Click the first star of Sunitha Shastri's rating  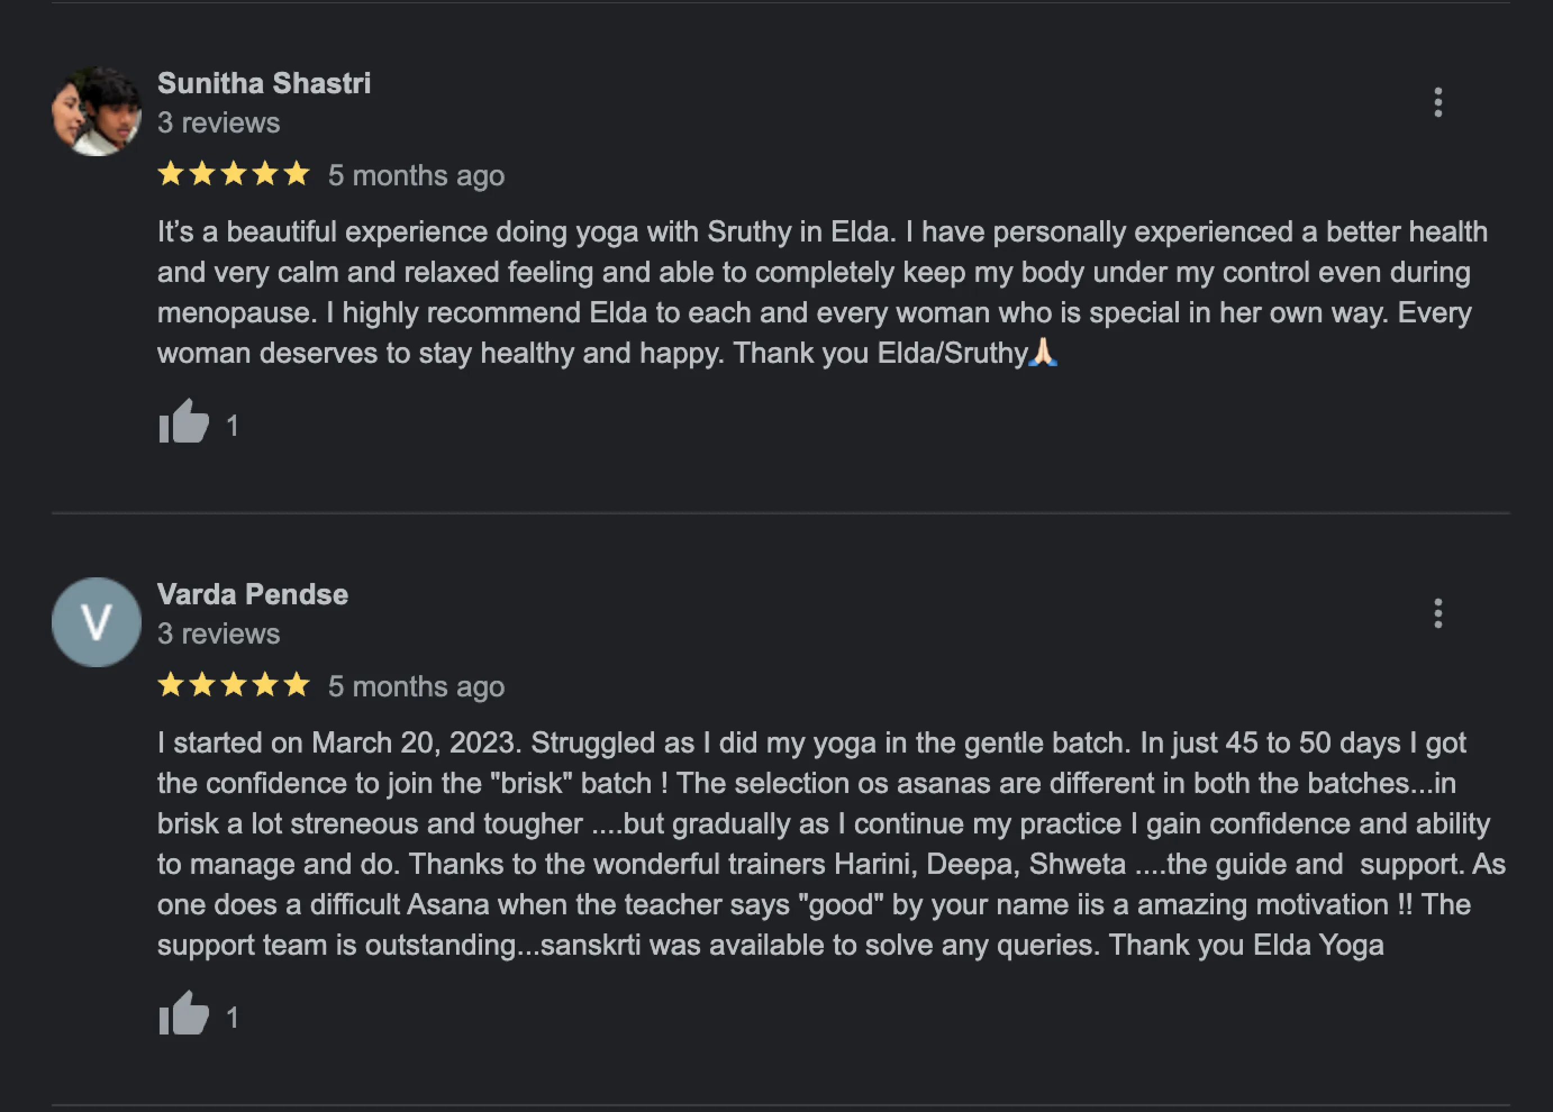(170, 174)
